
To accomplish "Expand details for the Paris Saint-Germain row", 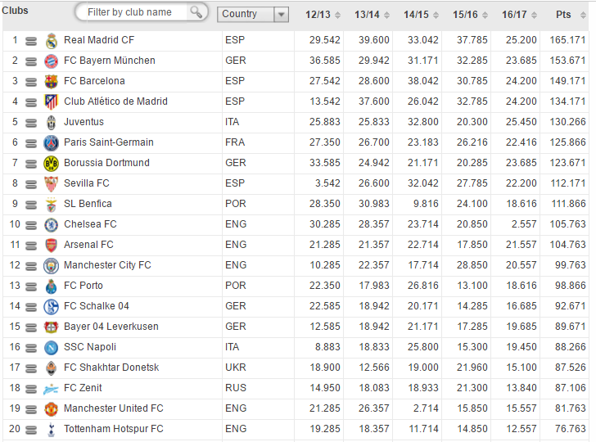I will pos(31,142).
